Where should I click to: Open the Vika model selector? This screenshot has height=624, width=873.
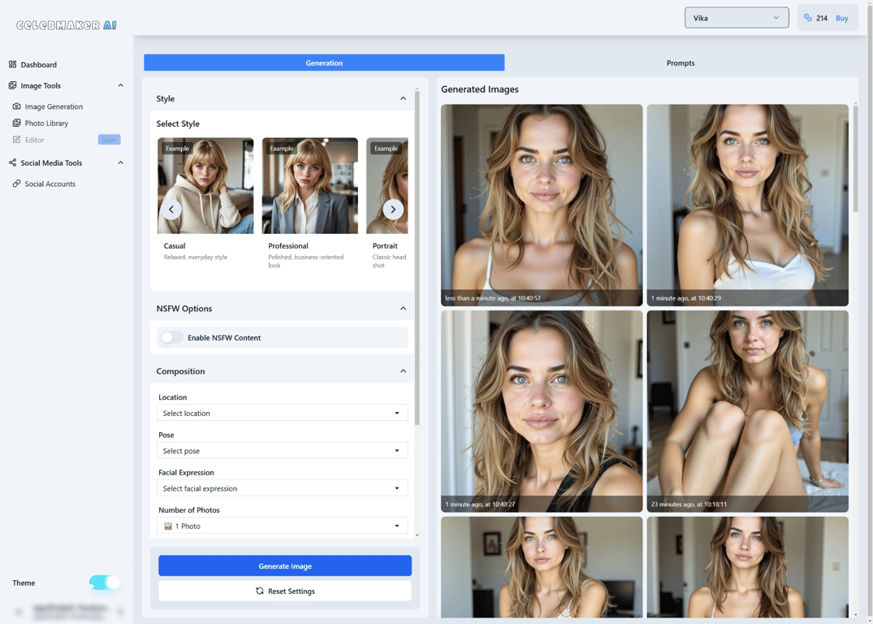click(736, 17)
